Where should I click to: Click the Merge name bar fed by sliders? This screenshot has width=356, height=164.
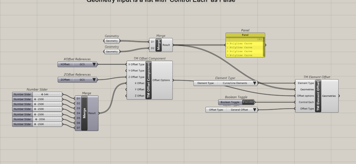[x=84, y=113]
